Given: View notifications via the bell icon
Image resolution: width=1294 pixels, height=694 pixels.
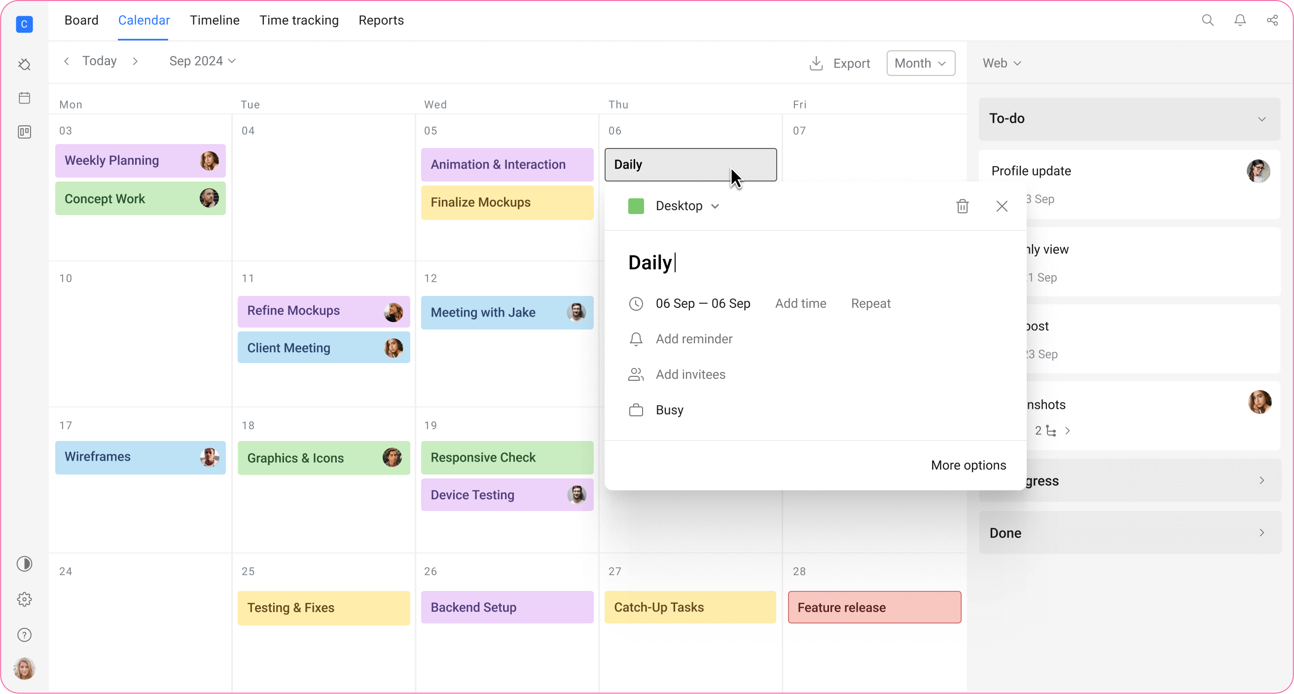Looking at the screenshot, I should click(1240, 20).
